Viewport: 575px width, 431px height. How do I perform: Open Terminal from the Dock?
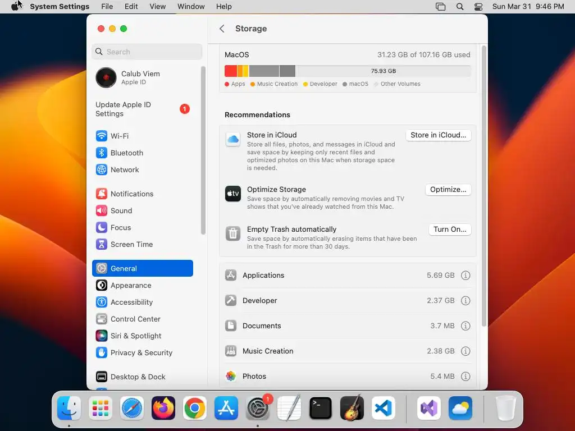pyautogui.click(x=321, y=408)
